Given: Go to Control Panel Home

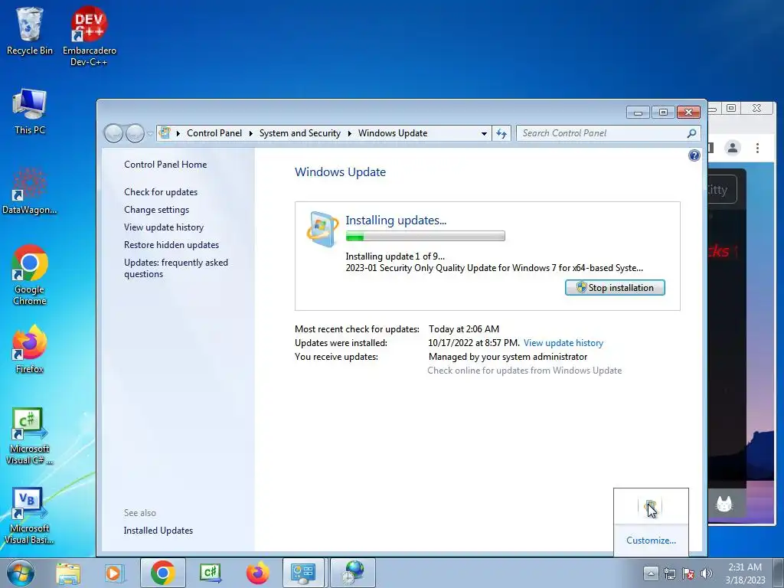Looking at the screenshot, I should [165, 164].
